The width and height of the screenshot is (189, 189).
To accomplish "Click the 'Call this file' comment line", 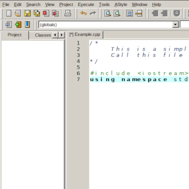I will pyautogui.click(x=147, y=55).
